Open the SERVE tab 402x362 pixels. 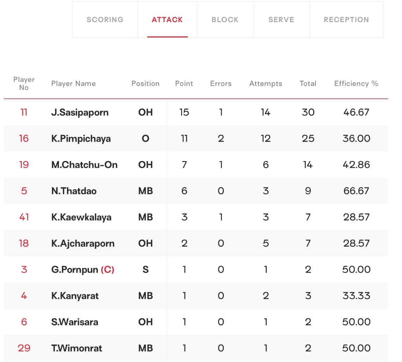(x=281, y=19)
